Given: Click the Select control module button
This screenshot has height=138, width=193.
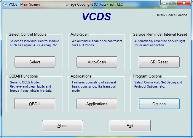Looking at the screenshot, I should [x=35, y=62].
